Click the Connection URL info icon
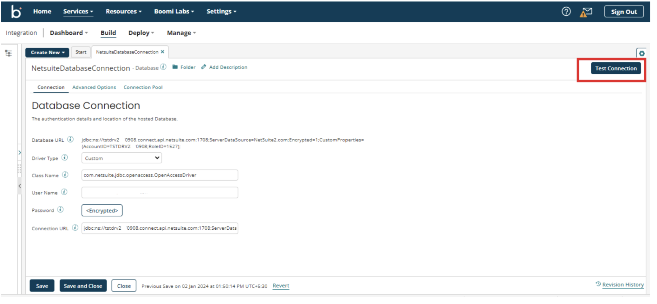The width and height of the screenshot is (657, 304). coord(75,227)
